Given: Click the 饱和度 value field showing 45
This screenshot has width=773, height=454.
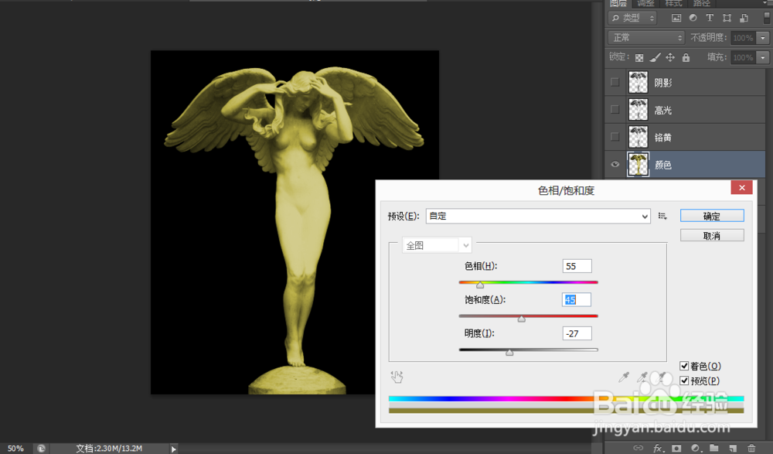Looking at the screenshot, I should [x=577, y=299].
